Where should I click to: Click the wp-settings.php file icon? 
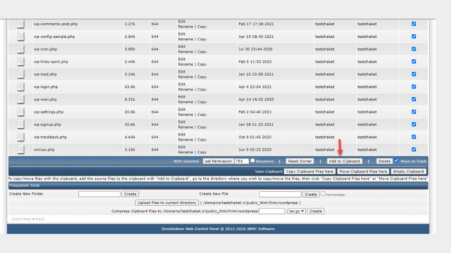click(x=20, y=112)
